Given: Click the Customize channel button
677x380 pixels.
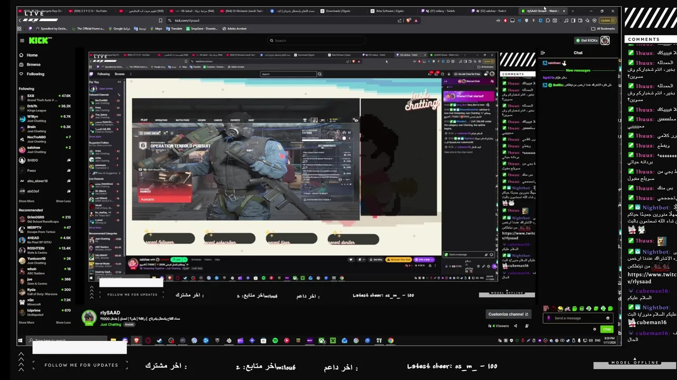Looking at the screenshot, I should [508, 314].
